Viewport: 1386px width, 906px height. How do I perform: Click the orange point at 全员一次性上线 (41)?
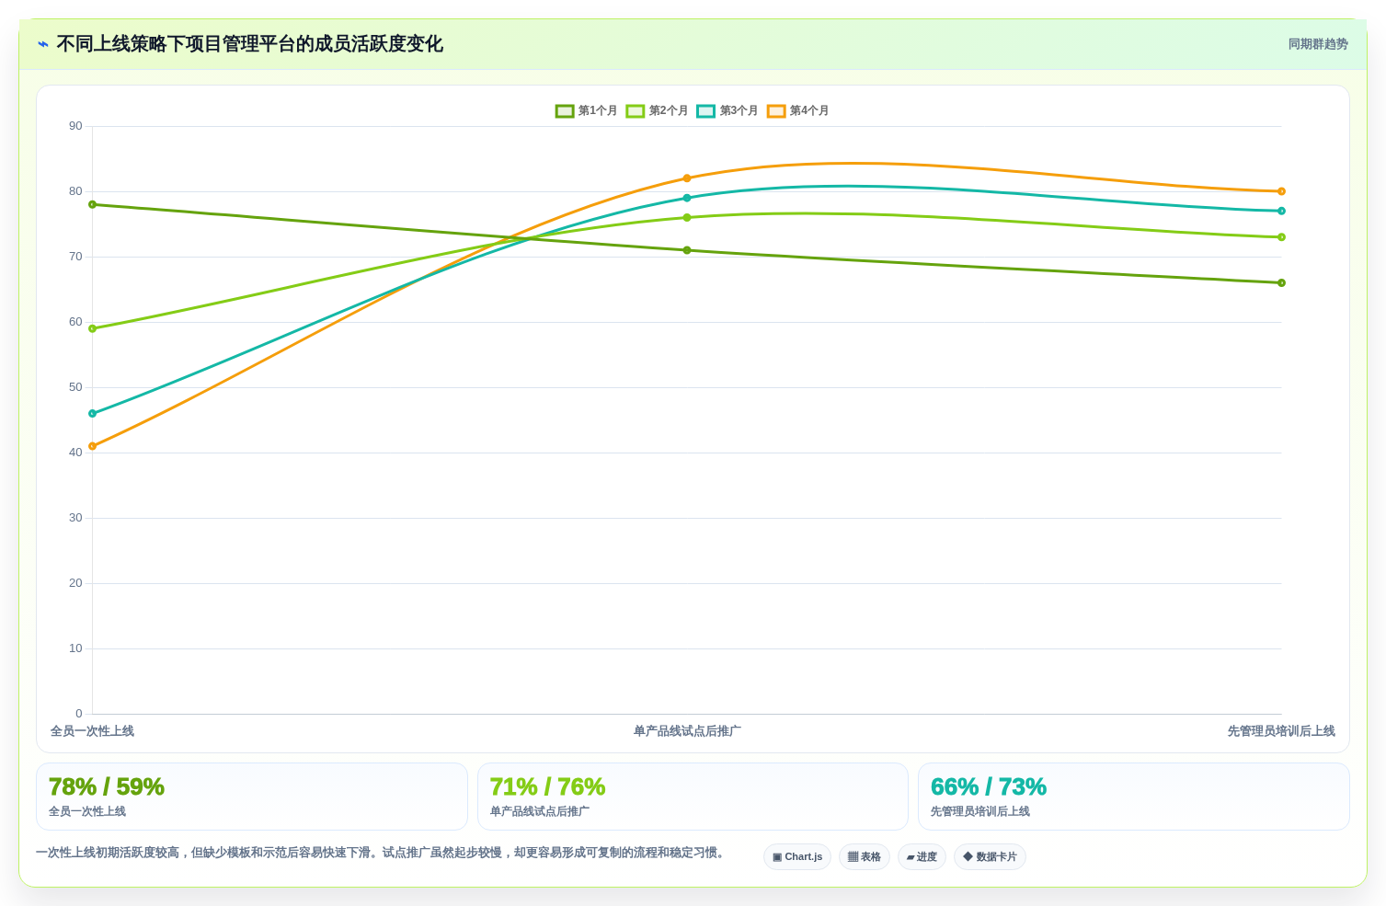tap(92, 446)
